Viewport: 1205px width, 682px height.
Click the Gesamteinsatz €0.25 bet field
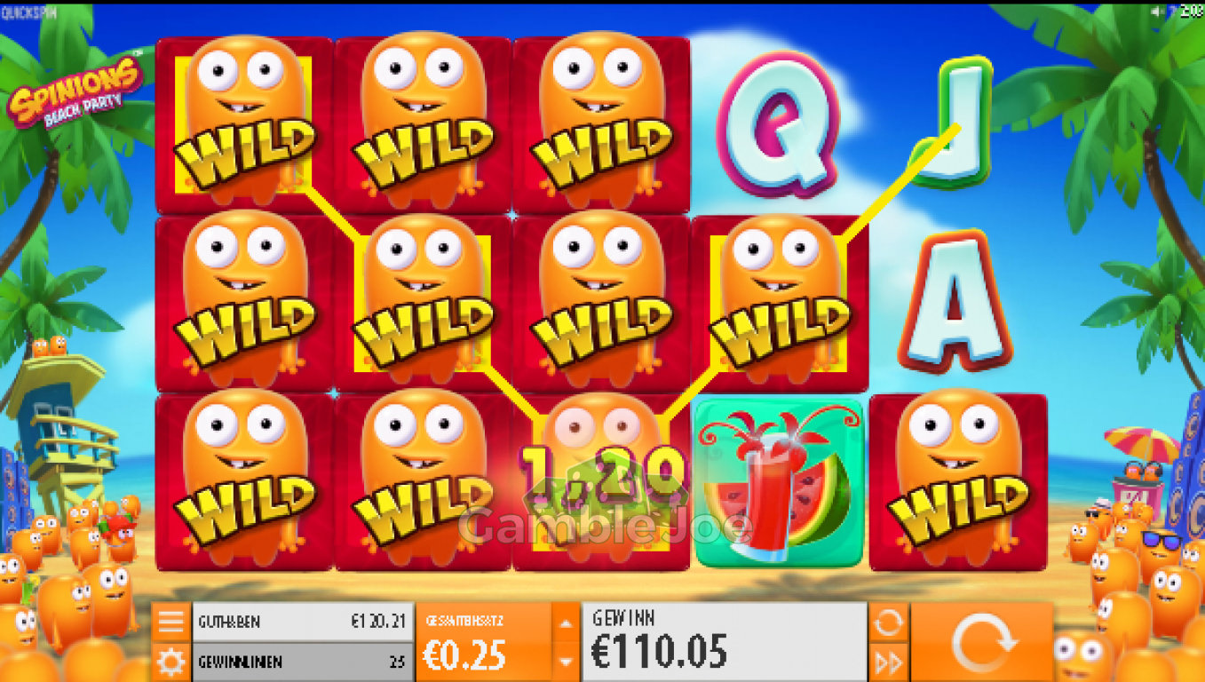click(484, 642)
